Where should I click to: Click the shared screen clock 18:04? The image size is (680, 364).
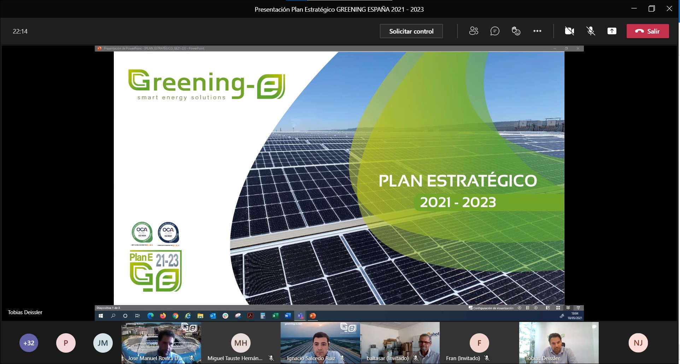click(575, 313)
